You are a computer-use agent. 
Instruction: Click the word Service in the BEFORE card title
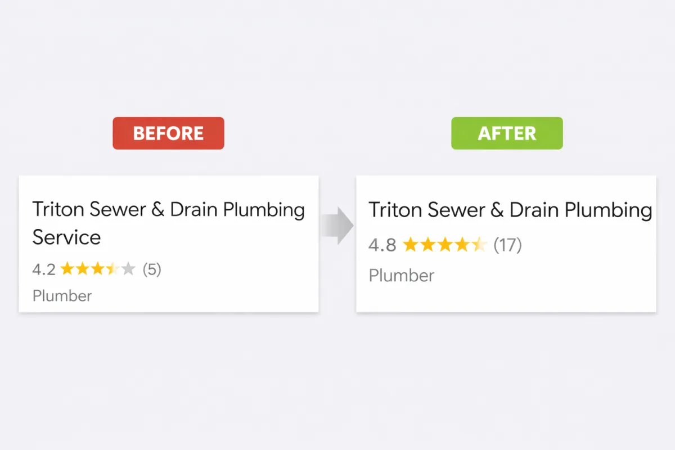66,237
